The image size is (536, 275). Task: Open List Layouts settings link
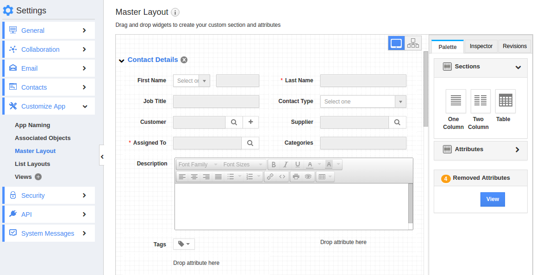[x=32, y=164]
